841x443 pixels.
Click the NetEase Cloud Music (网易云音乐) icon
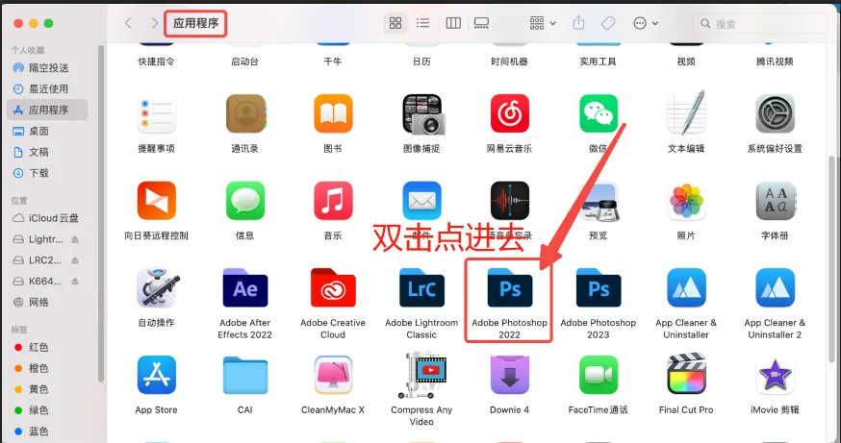(x=509, y=114)
